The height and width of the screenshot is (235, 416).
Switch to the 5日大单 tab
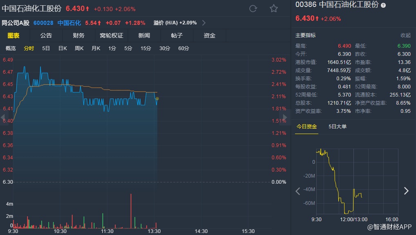338,127
